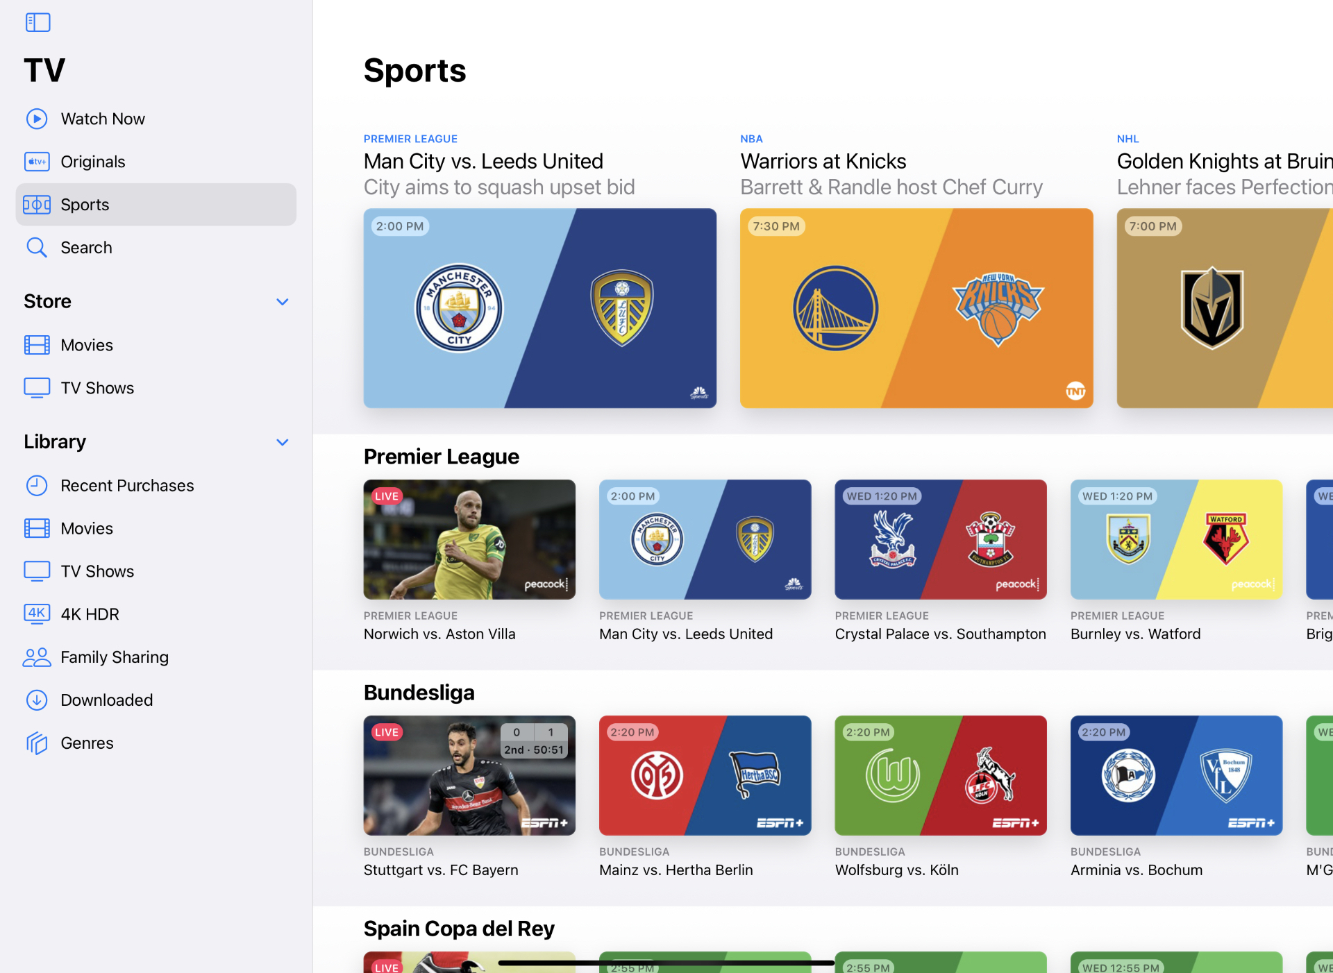Click the Downloaded arrow icon
The image size is (1333, 973).
coord(37,700)
